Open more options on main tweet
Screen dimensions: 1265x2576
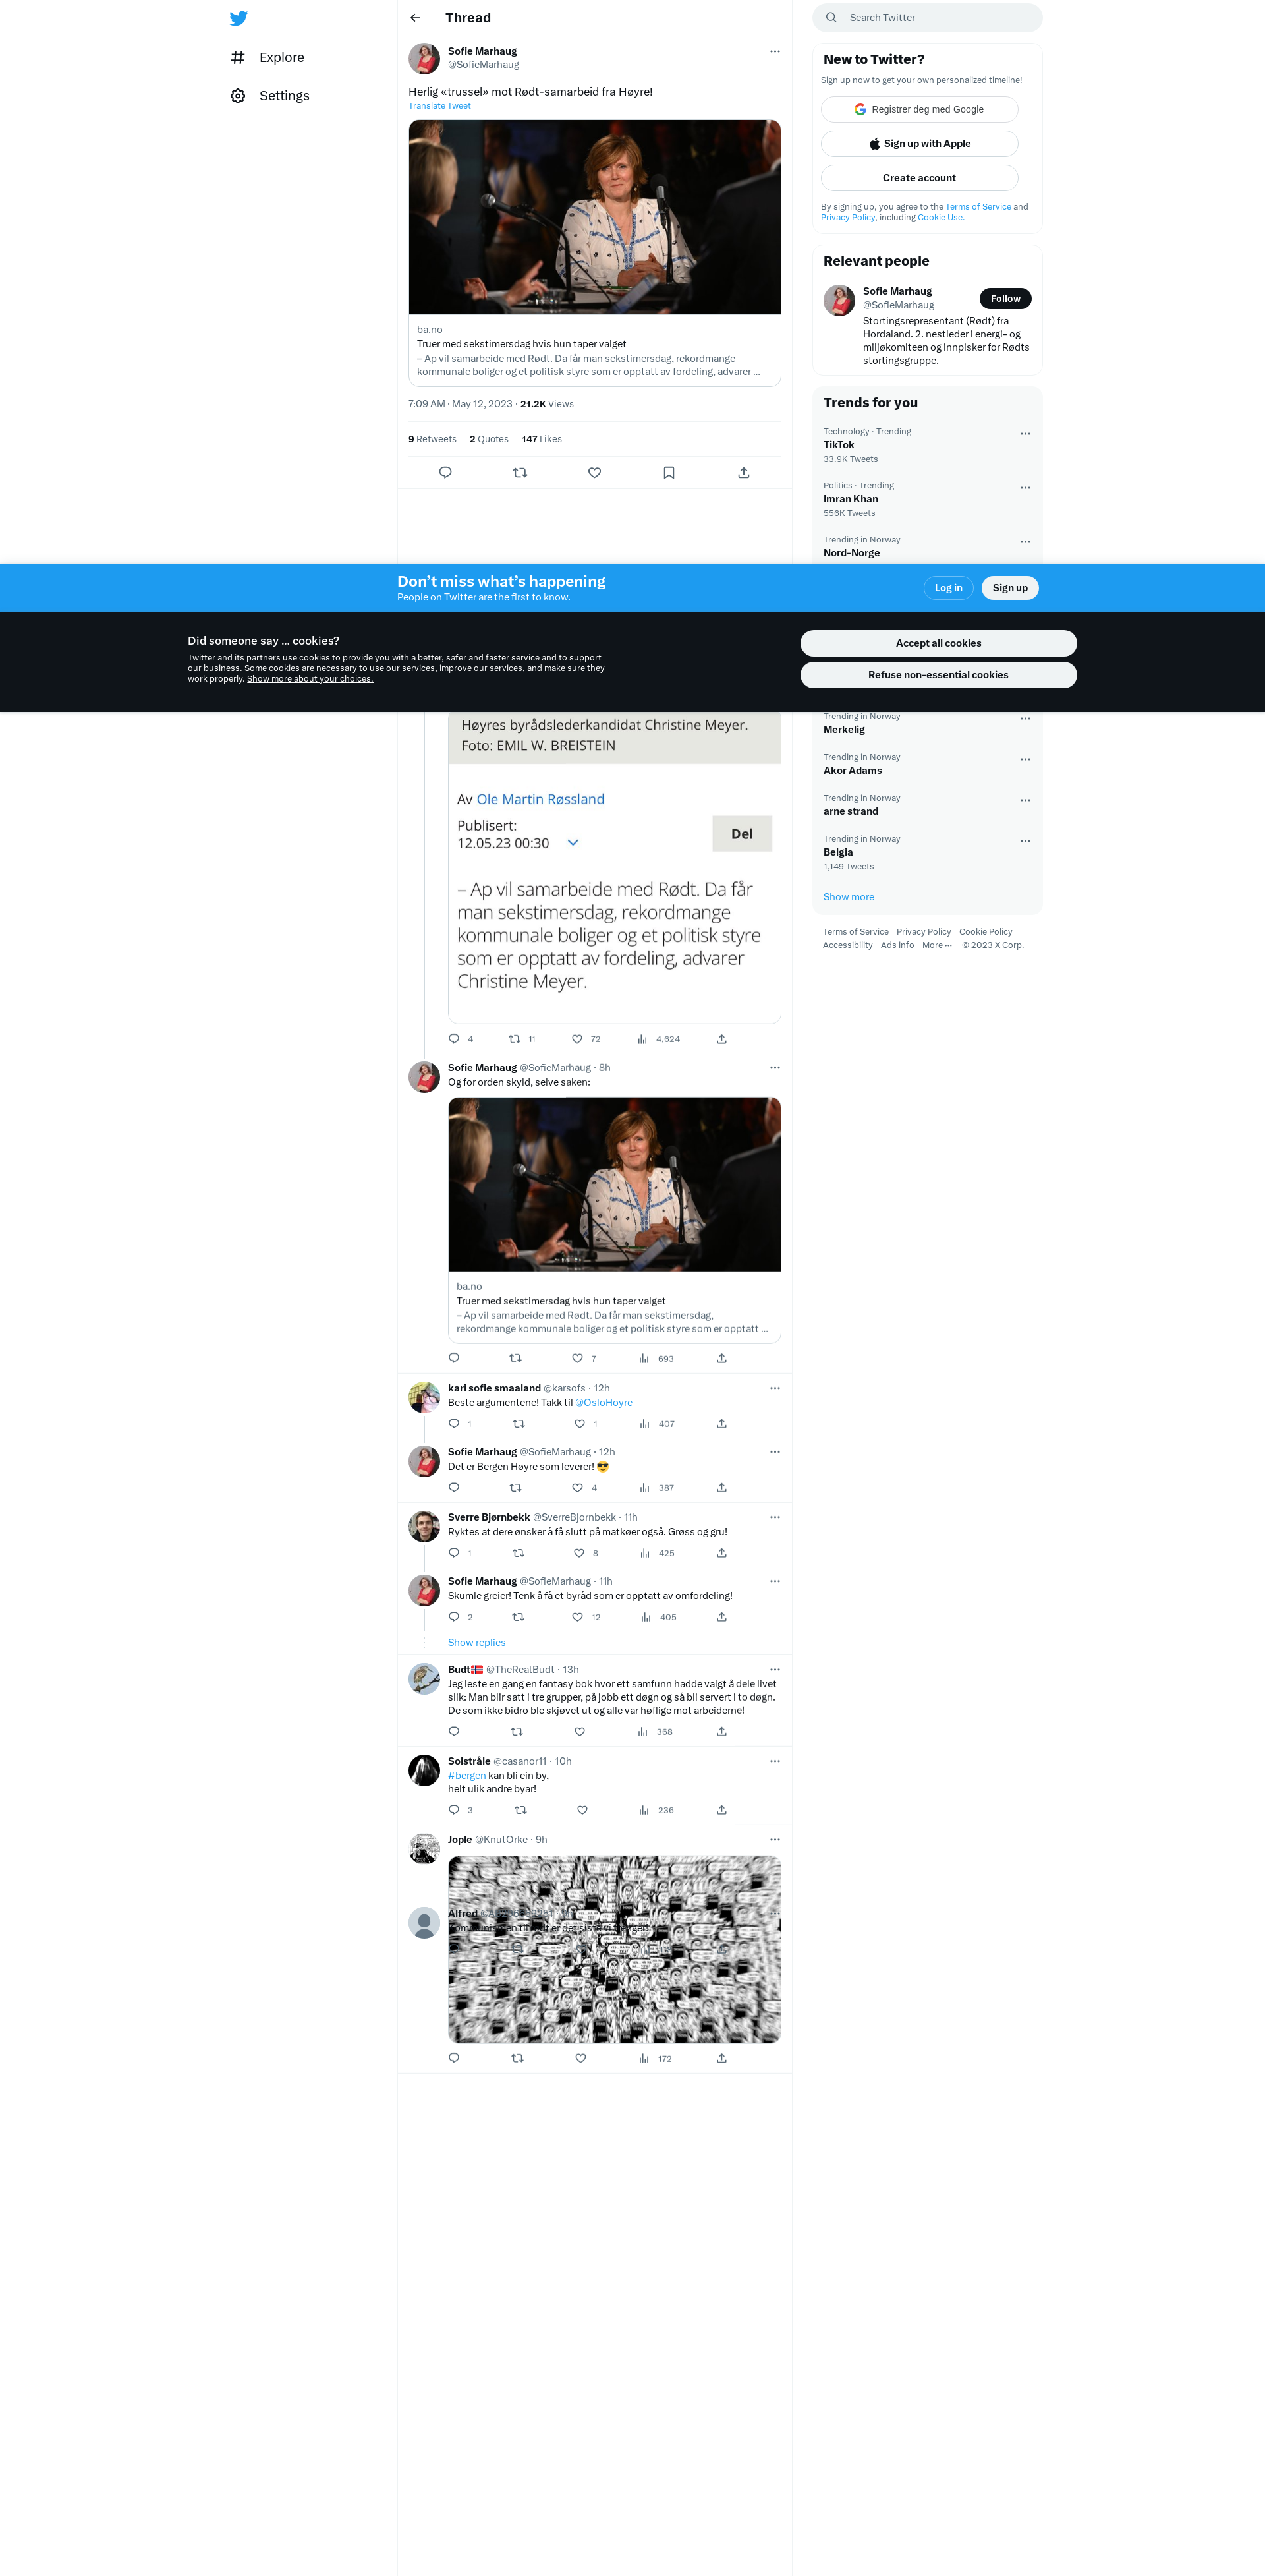774,51
